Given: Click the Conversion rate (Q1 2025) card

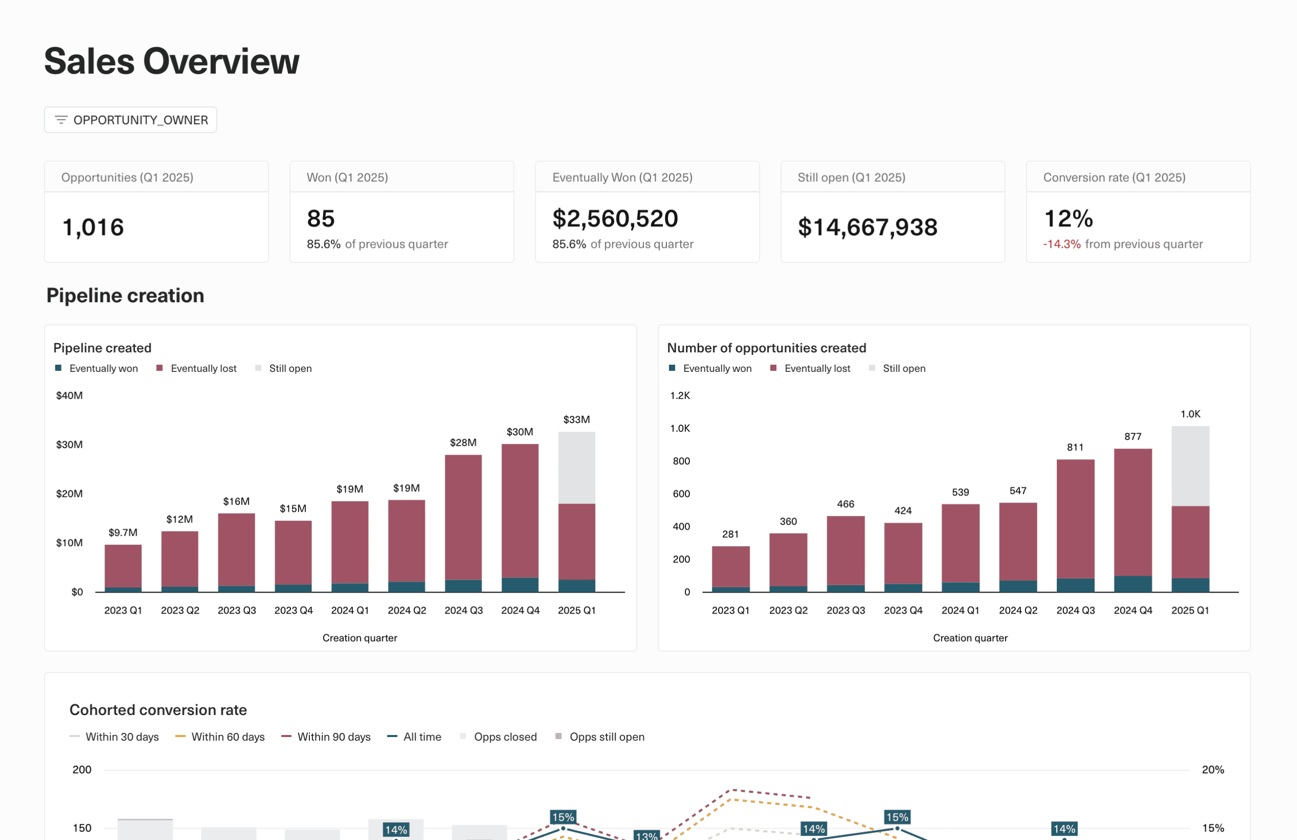Looking at the screenshot, I should click(1138, 212).
